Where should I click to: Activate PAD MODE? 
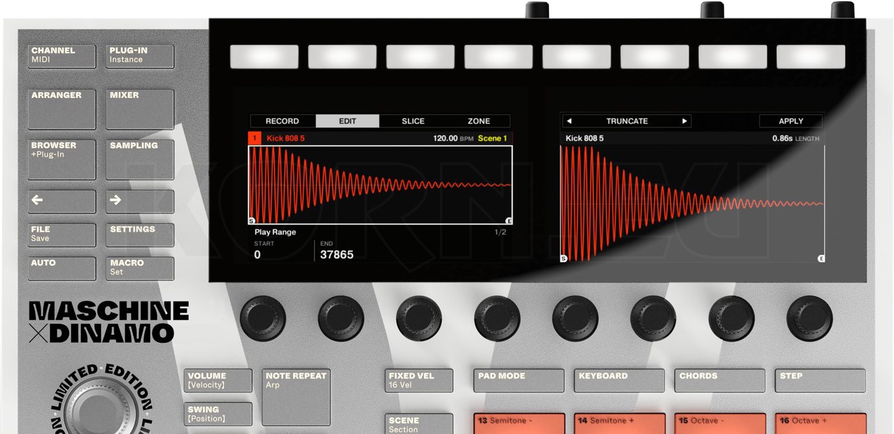click(x=517, y=380)
